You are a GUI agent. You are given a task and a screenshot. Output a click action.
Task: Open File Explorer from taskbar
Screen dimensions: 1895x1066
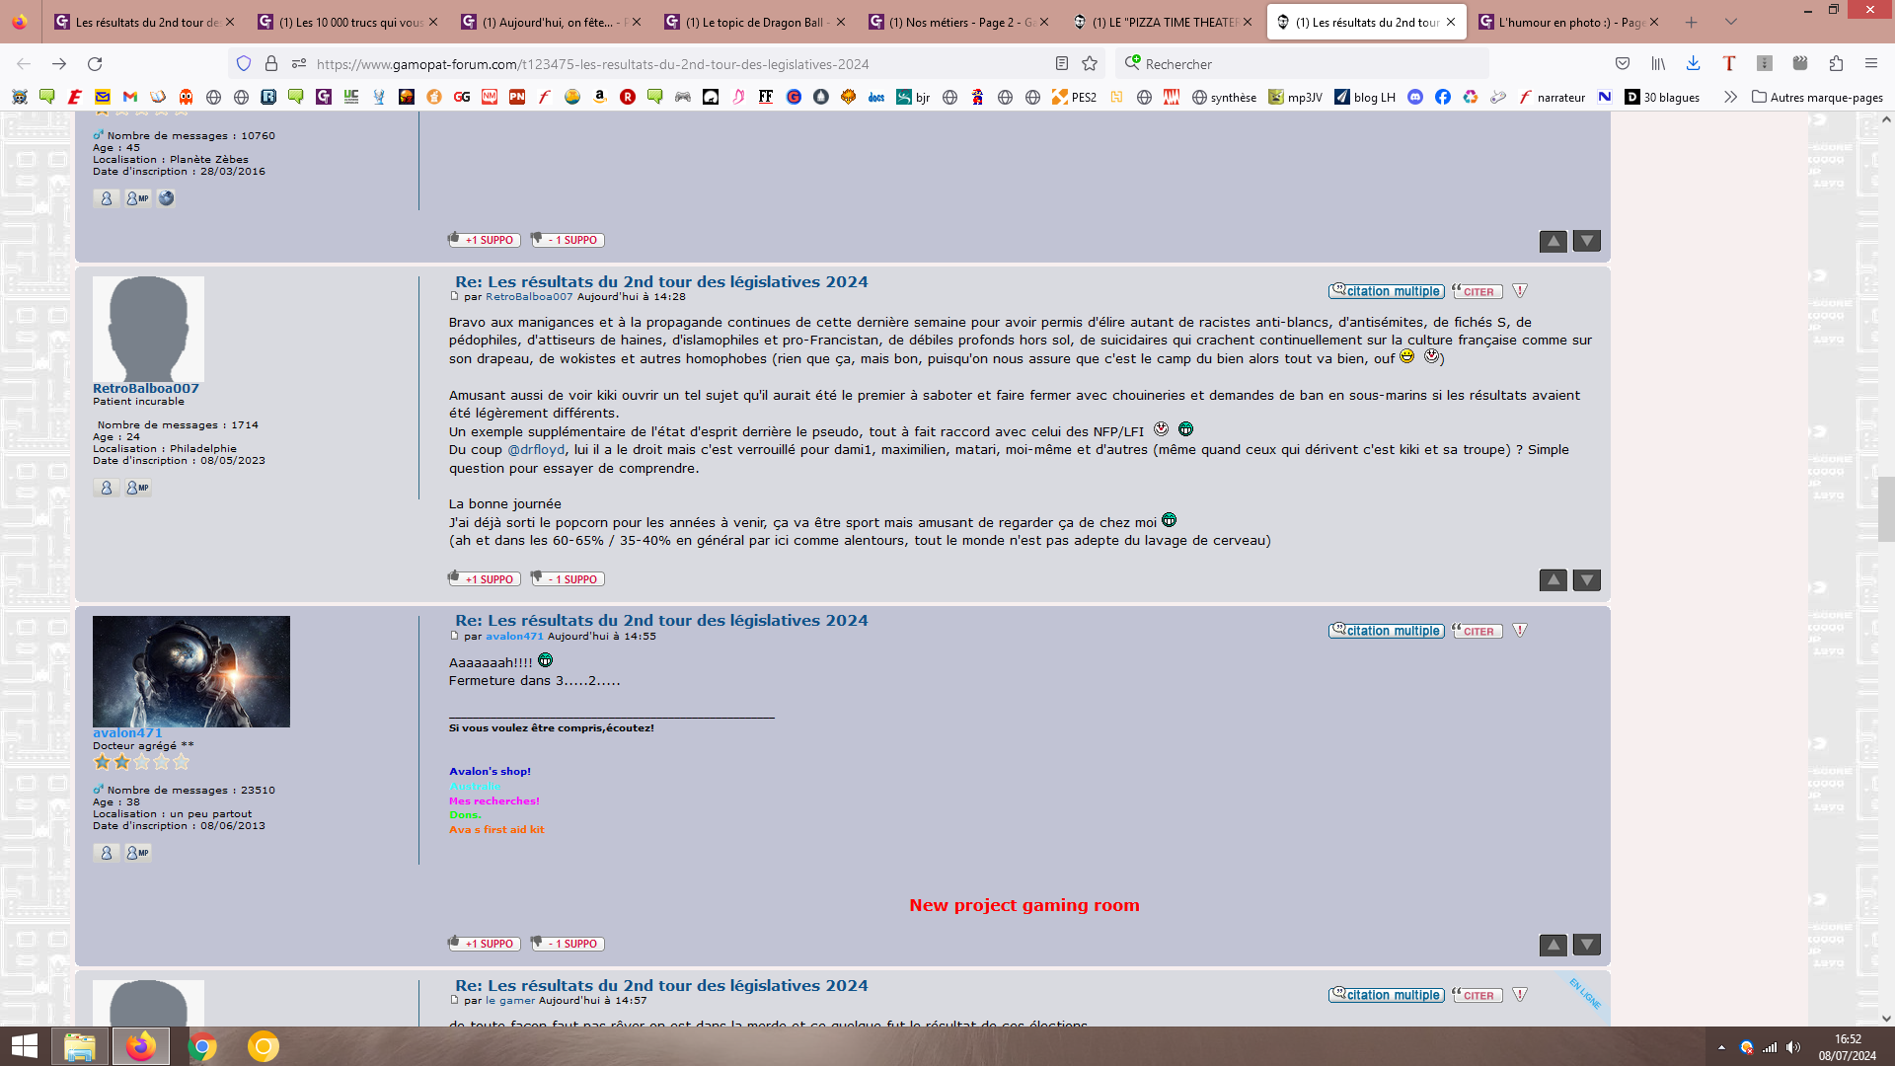79,1046
